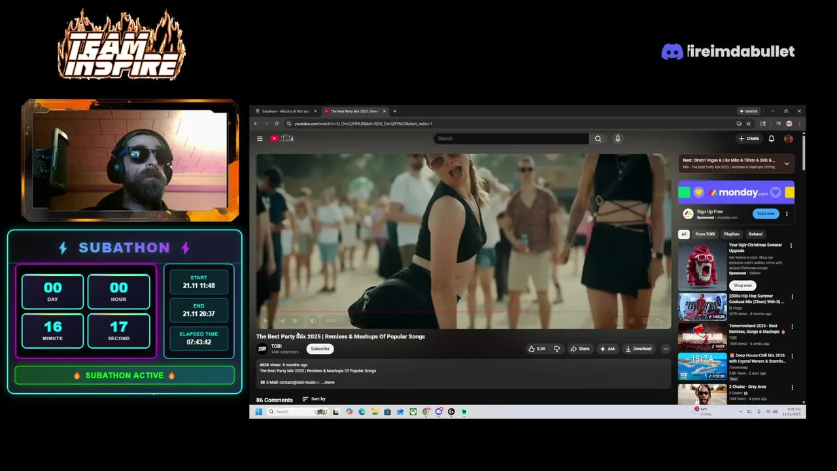This screenshot has width=837, height=471.
Task: Open options for monday.com ad
Action: (x=787, y=214)
